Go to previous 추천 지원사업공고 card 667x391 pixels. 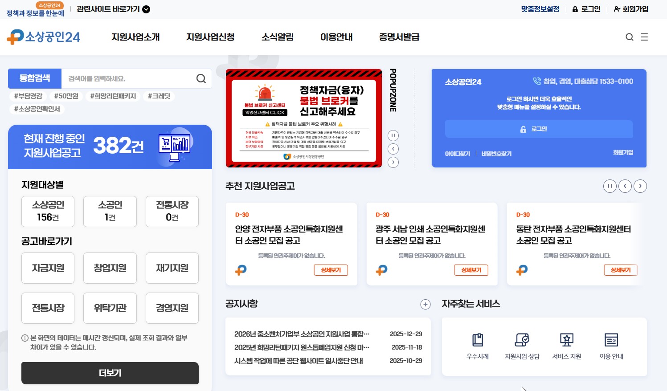625,186
